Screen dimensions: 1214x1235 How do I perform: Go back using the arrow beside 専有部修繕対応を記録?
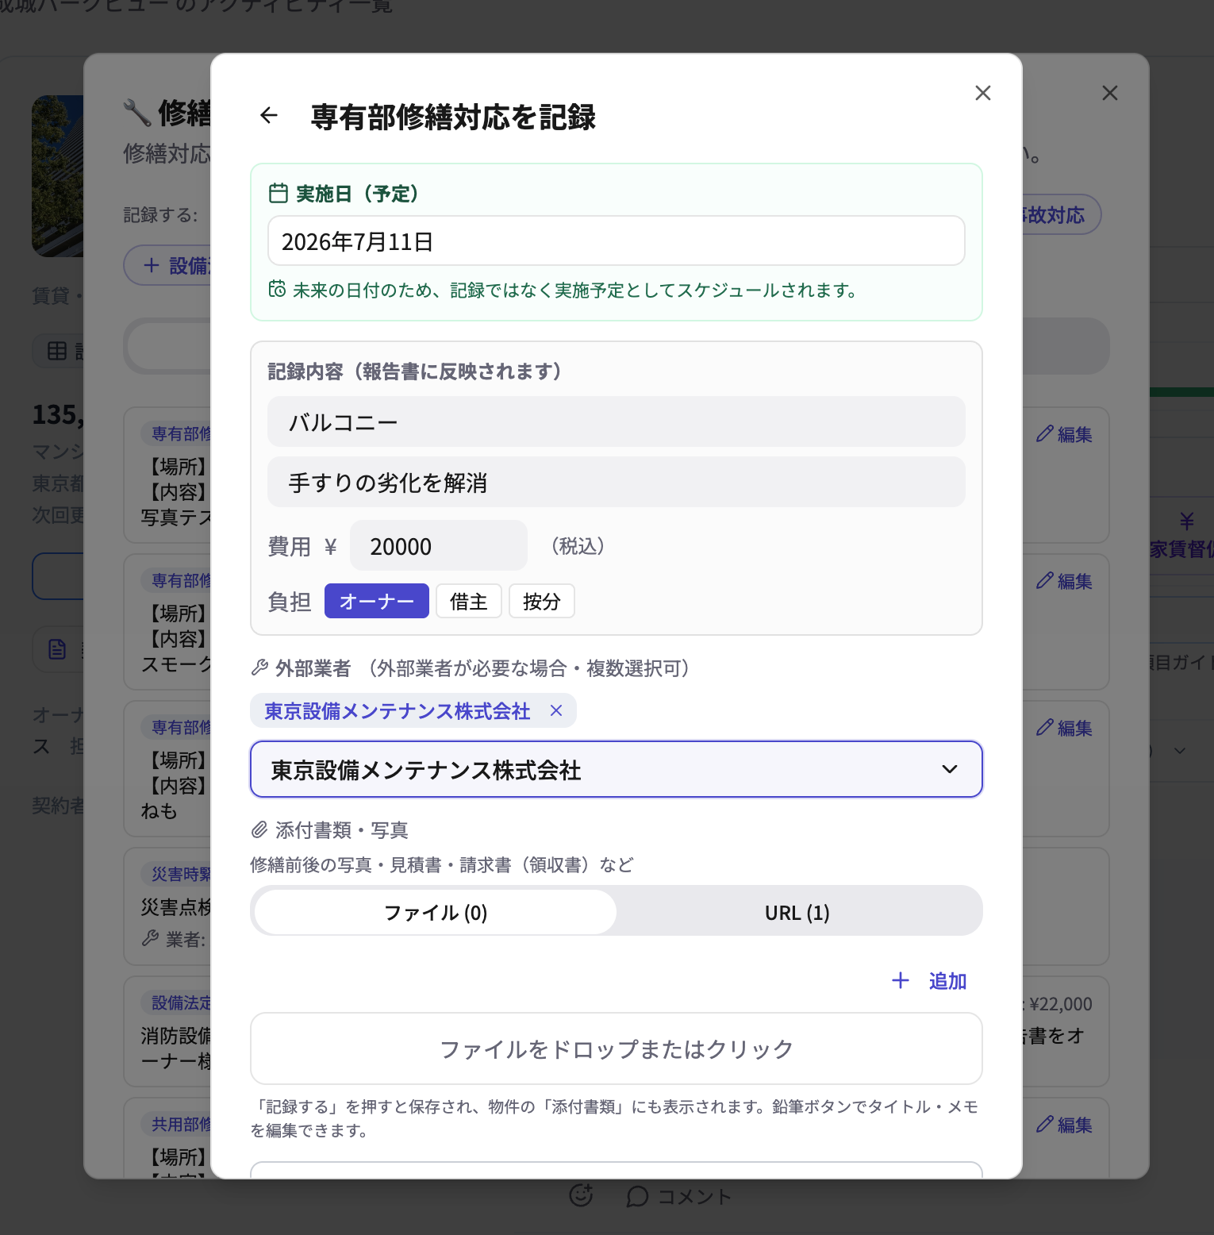coord(269,116)
